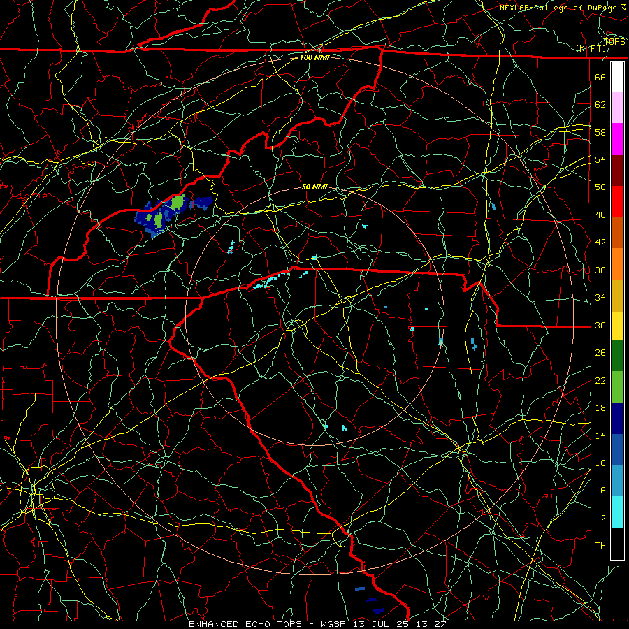The image size is (629, 629).
Task: Click the "50 NMI" range ring label
Action: [x=314, y=187]
